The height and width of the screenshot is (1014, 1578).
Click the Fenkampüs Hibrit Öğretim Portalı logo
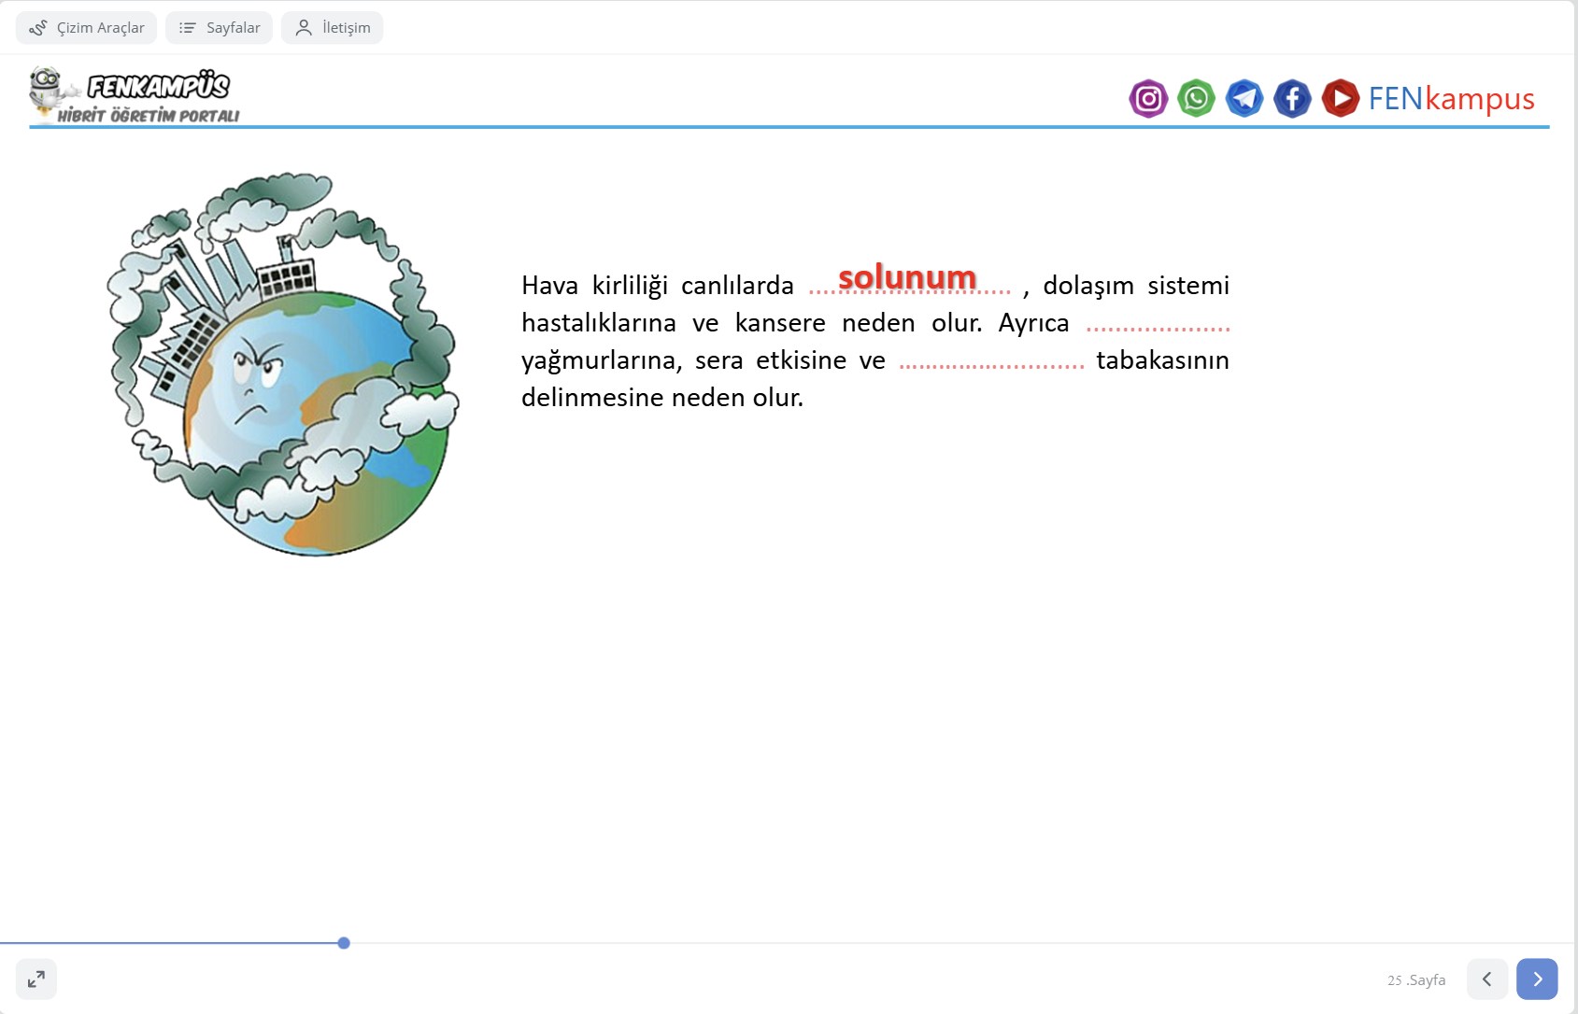pos(157,97)
